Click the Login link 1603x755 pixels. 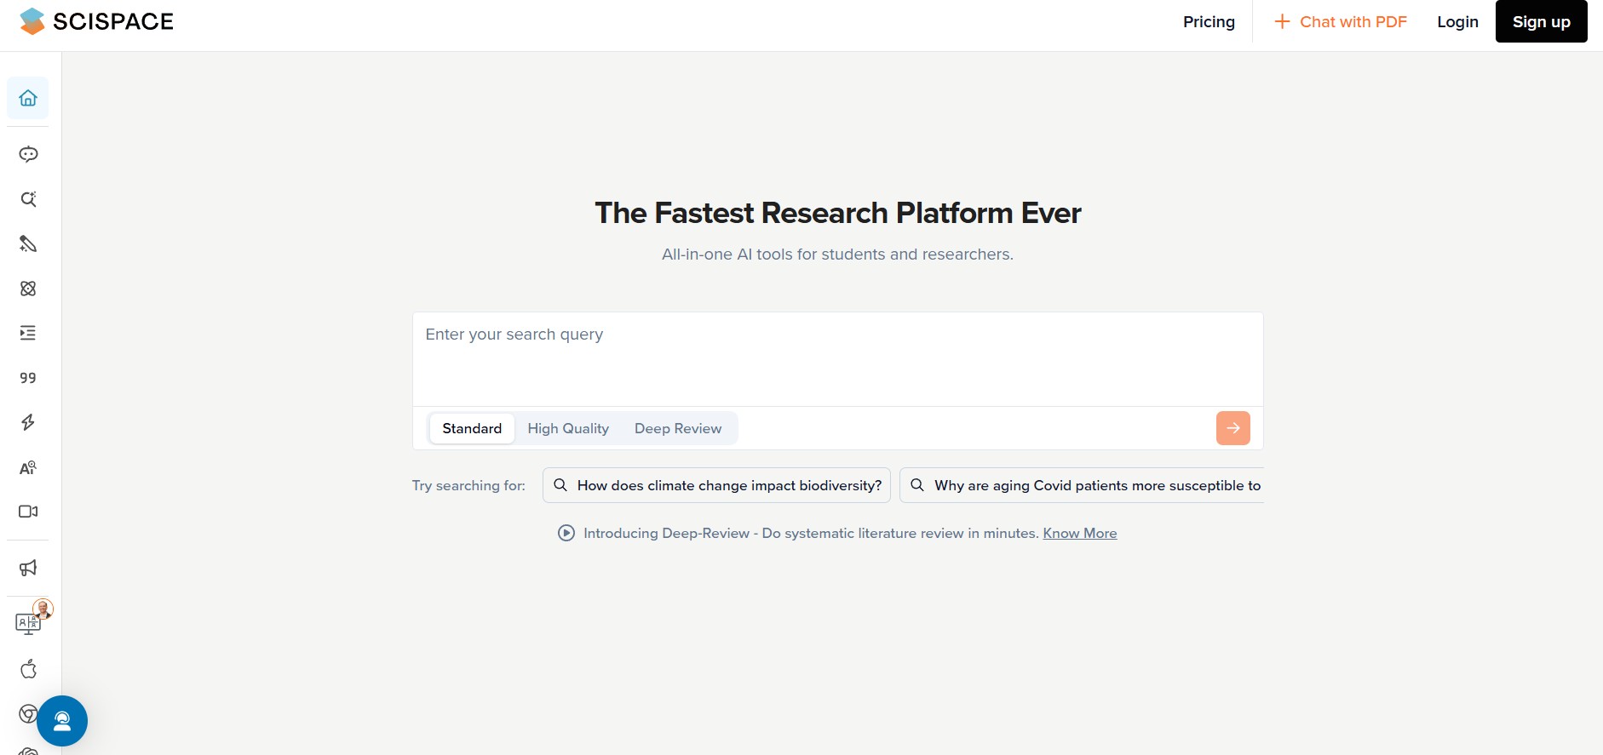tap(1457, 21)
